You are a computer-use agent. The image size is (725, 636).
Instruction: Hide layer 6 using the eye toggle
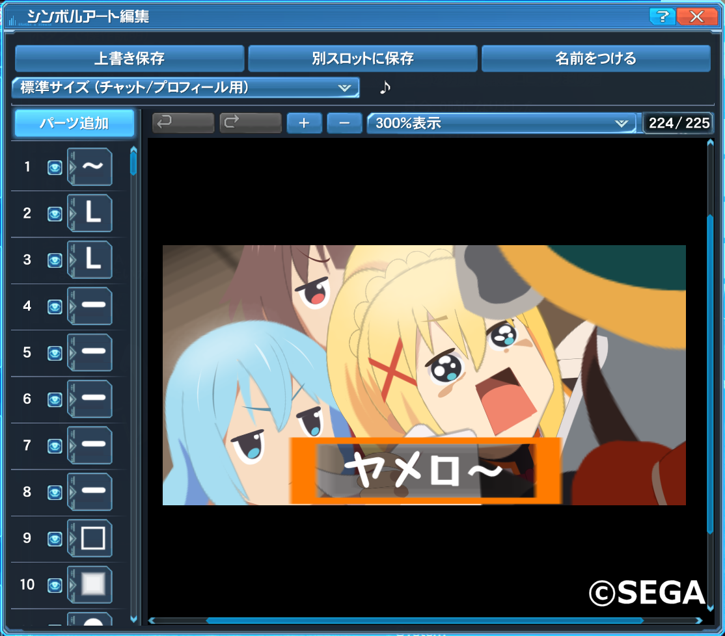[55, 399]
